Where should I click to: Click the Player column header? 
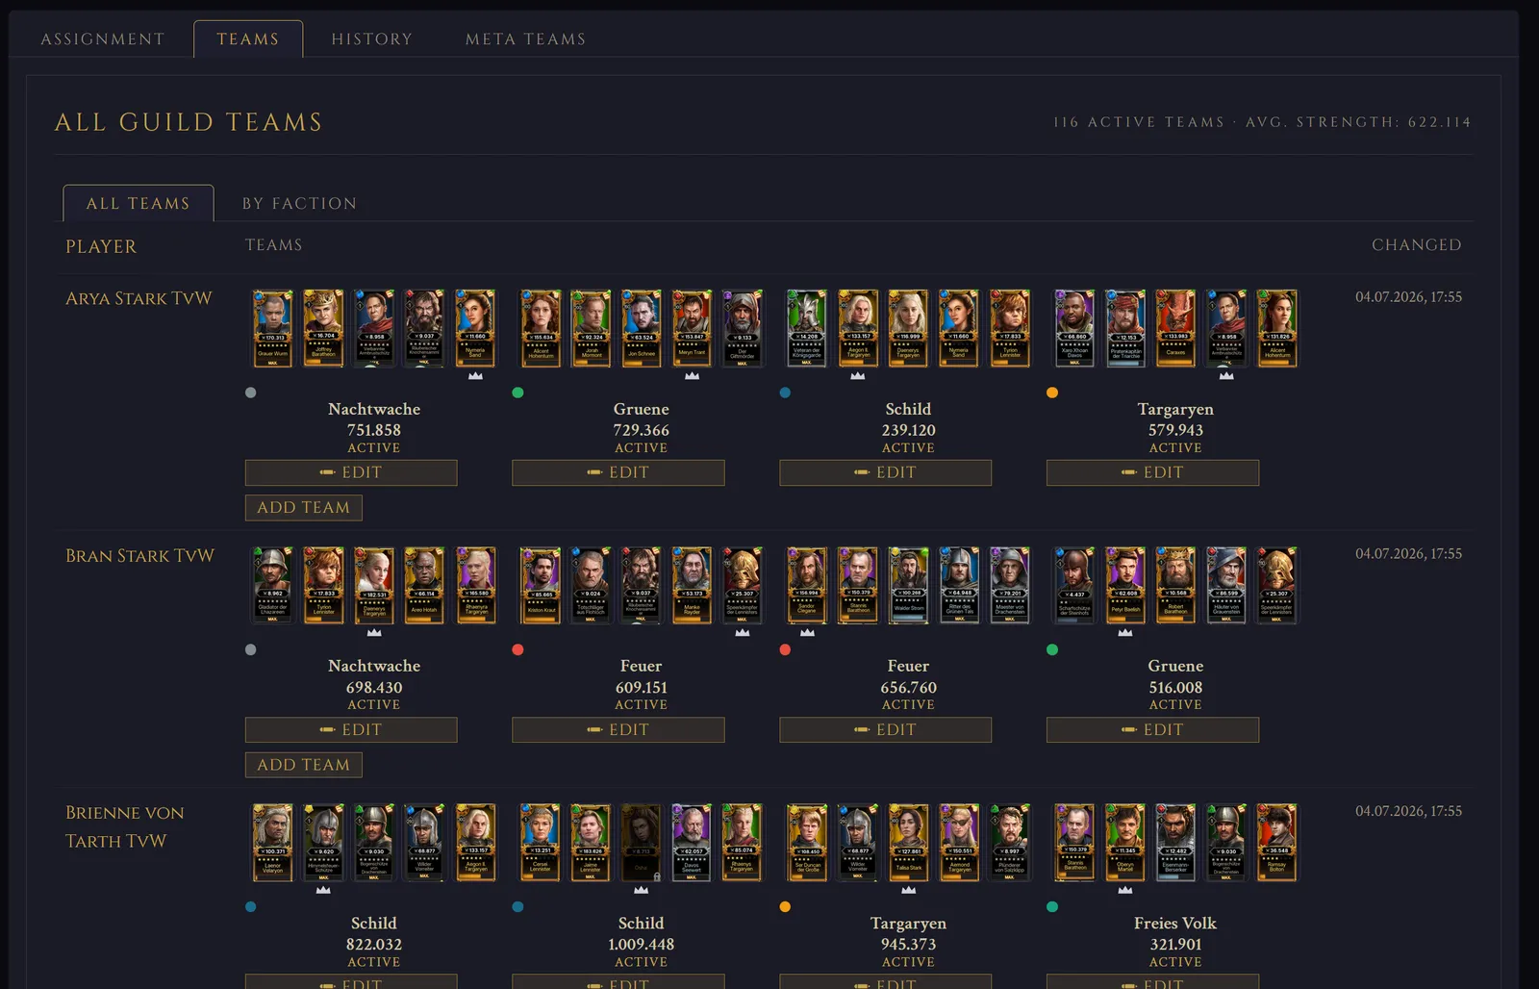[x=101, y=246]
